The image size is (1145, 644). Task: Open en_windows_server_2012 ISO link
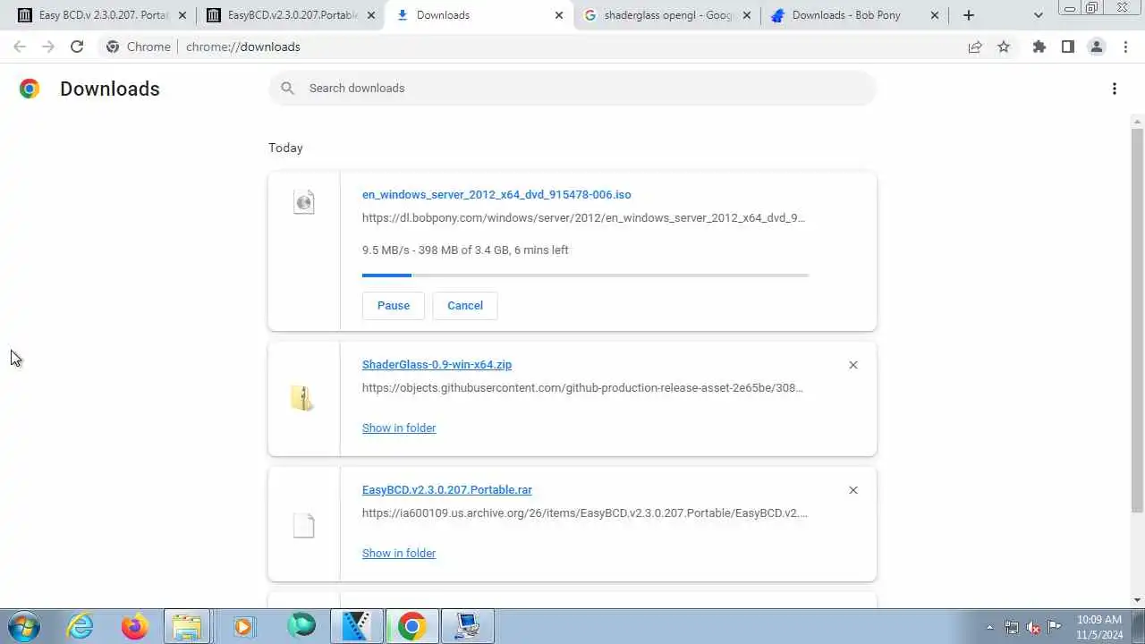point(496,195)
